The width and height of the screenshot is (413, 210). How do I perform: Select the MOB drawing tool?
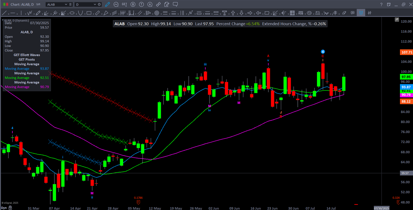(301, 13)
